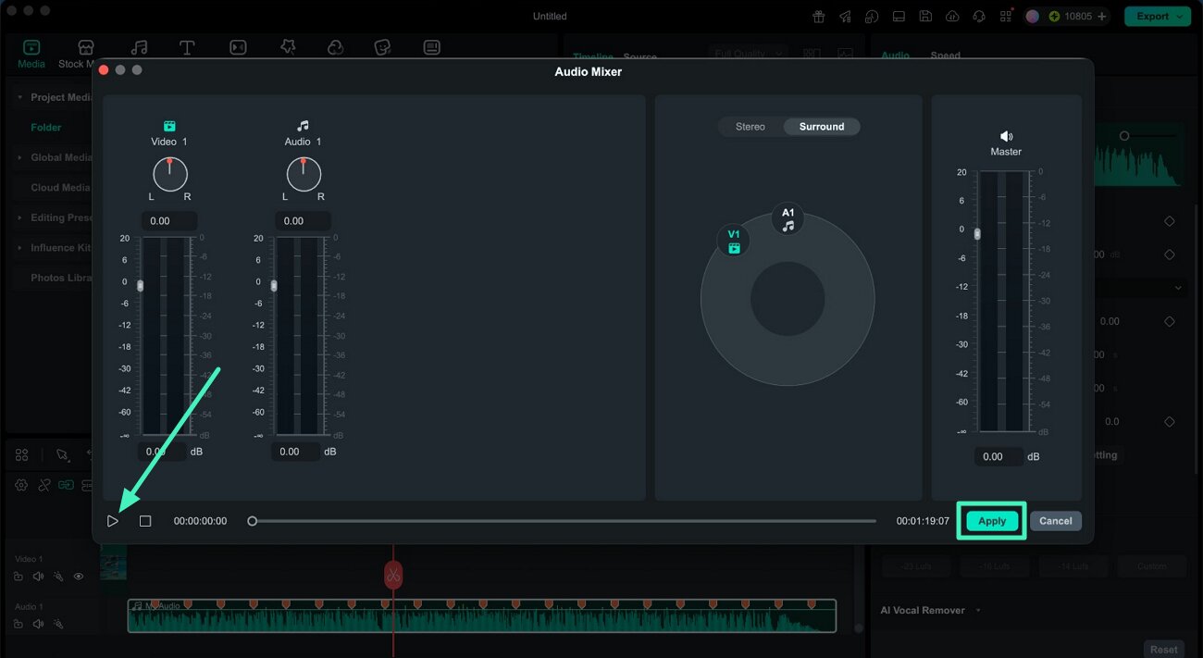This screenshot has width=1203, height=658.
Task: Click the save project icon
Action: tap(925, 17)
